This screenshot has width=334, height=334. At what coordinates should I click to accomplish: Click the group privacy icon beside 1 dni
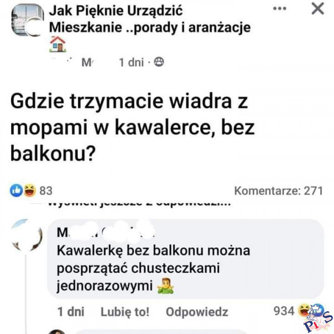tap(159, 62)
